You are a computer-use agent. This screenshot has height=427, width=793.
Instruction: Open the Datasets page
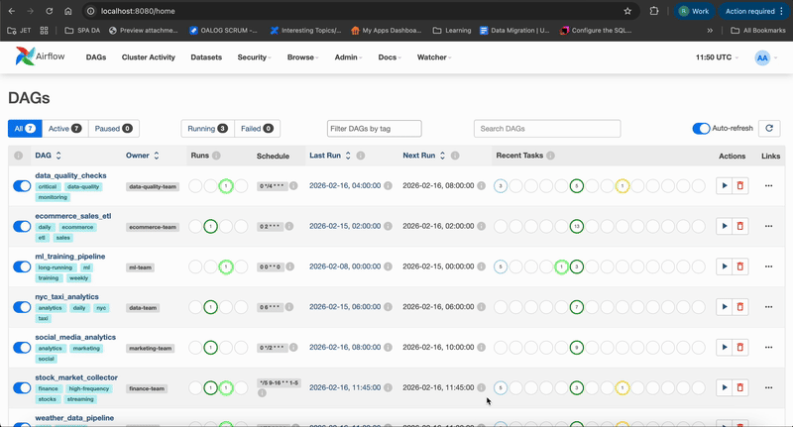click(206, 57)
